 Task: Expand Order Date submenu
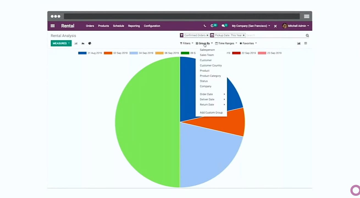pyautogui.click(x=211, y=94)
